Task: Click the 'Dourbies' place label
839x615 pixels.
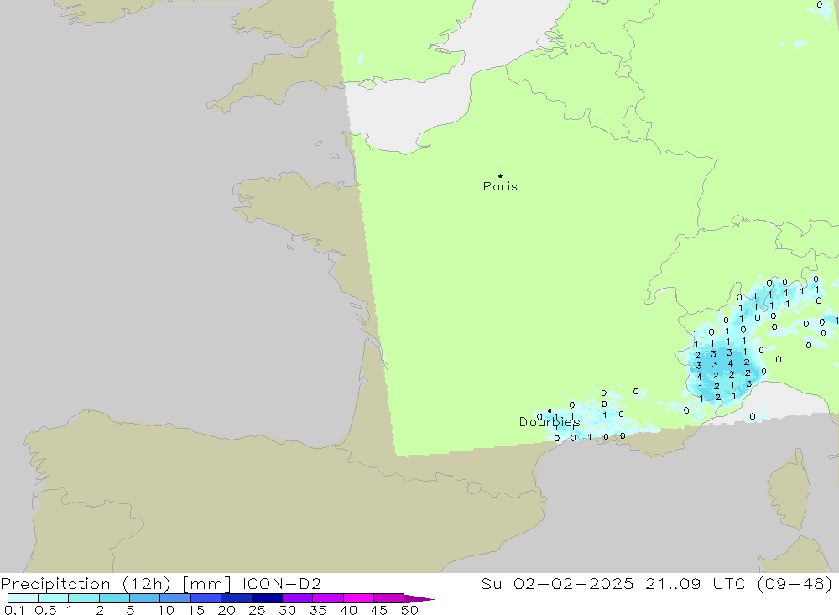Action: click(x=550, y=422)
